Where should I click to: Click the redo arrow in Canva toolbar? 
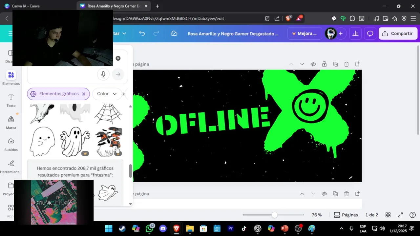[x=156, y=33]
